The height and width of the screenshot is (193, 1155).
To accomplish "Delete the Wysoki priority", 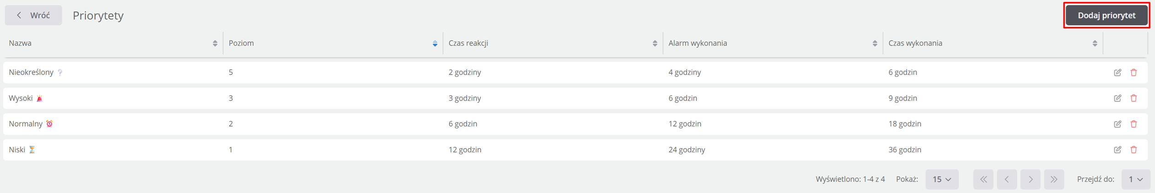I will click(x=1134, y=98).
